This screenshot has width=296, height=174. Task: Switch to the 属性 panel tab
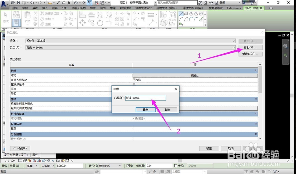pos(35,155)
